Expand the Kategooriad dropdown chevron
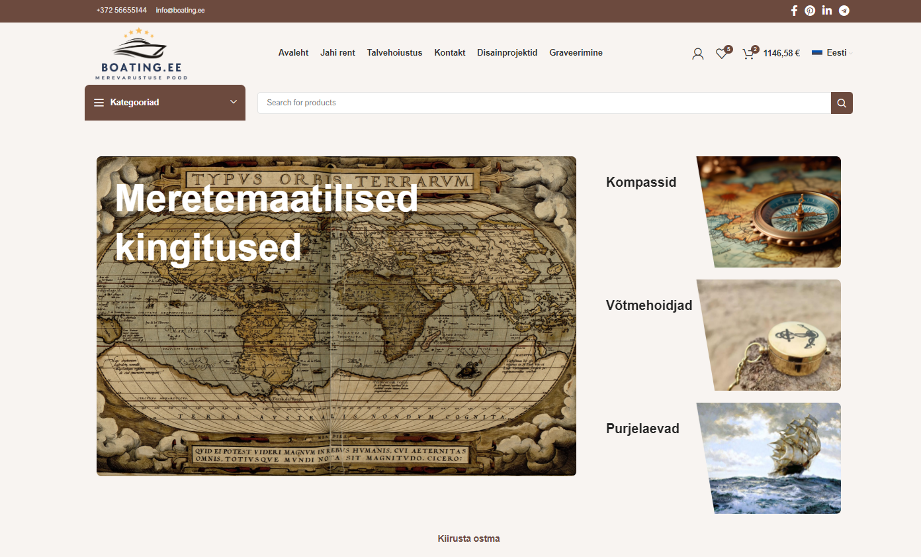The width and height of the screenshot is (921, 557). [x=233, y=102]
